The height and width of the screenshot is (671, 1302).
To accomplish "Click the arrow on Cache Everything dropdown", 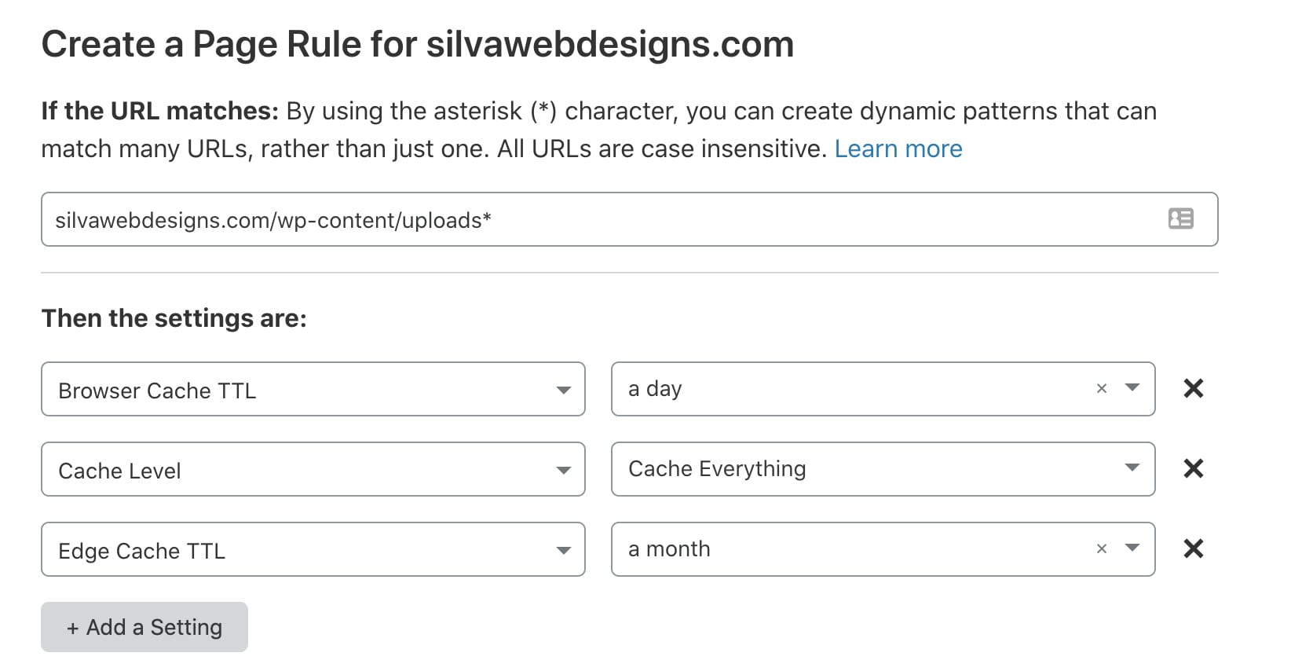I will coord(1132,467).
